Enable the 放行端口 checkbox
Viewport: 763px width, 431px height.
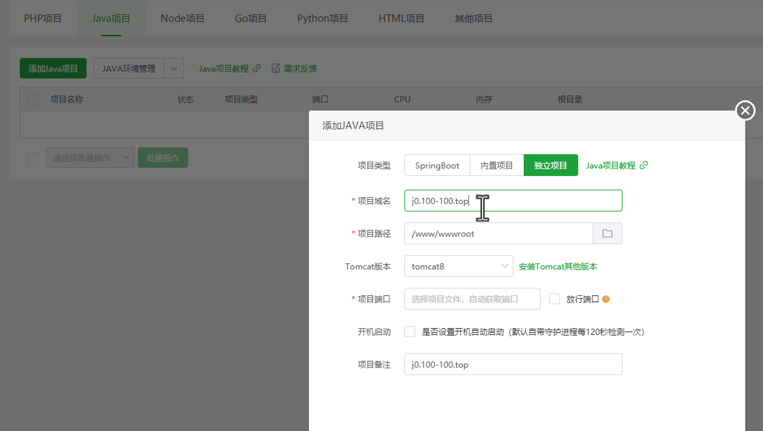pos(554,299)
